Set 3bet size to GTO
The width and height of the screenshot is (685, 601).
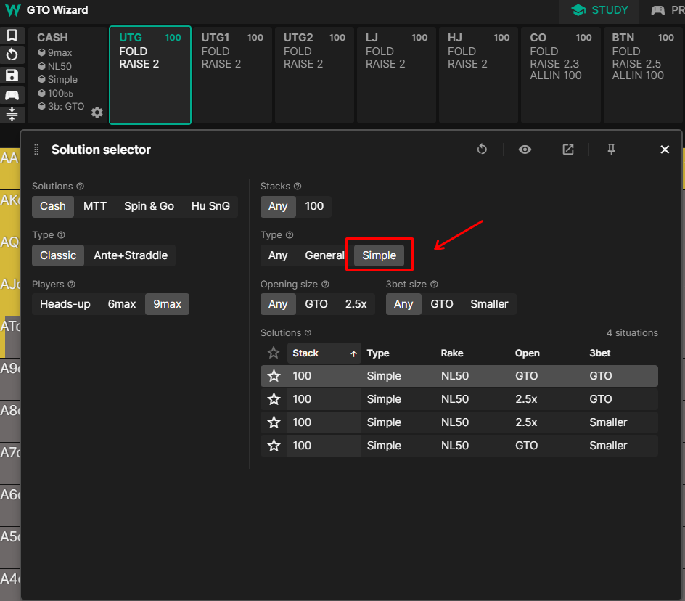click(442, 304)
